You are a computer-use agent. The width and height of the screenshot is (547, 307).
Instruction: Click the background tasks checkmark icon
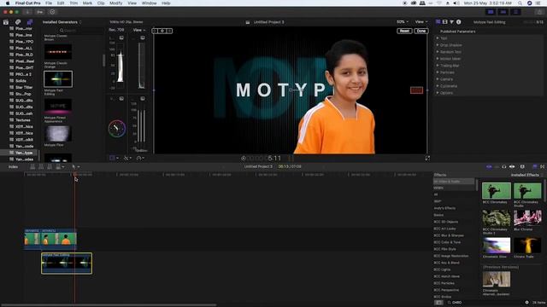pyautogui.click(x=52, y=12)
